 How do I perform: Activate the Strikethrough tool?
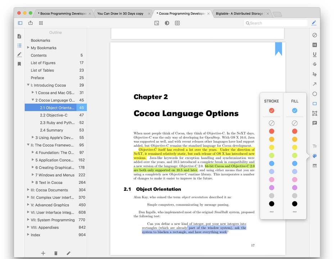(x=314, y=64)
